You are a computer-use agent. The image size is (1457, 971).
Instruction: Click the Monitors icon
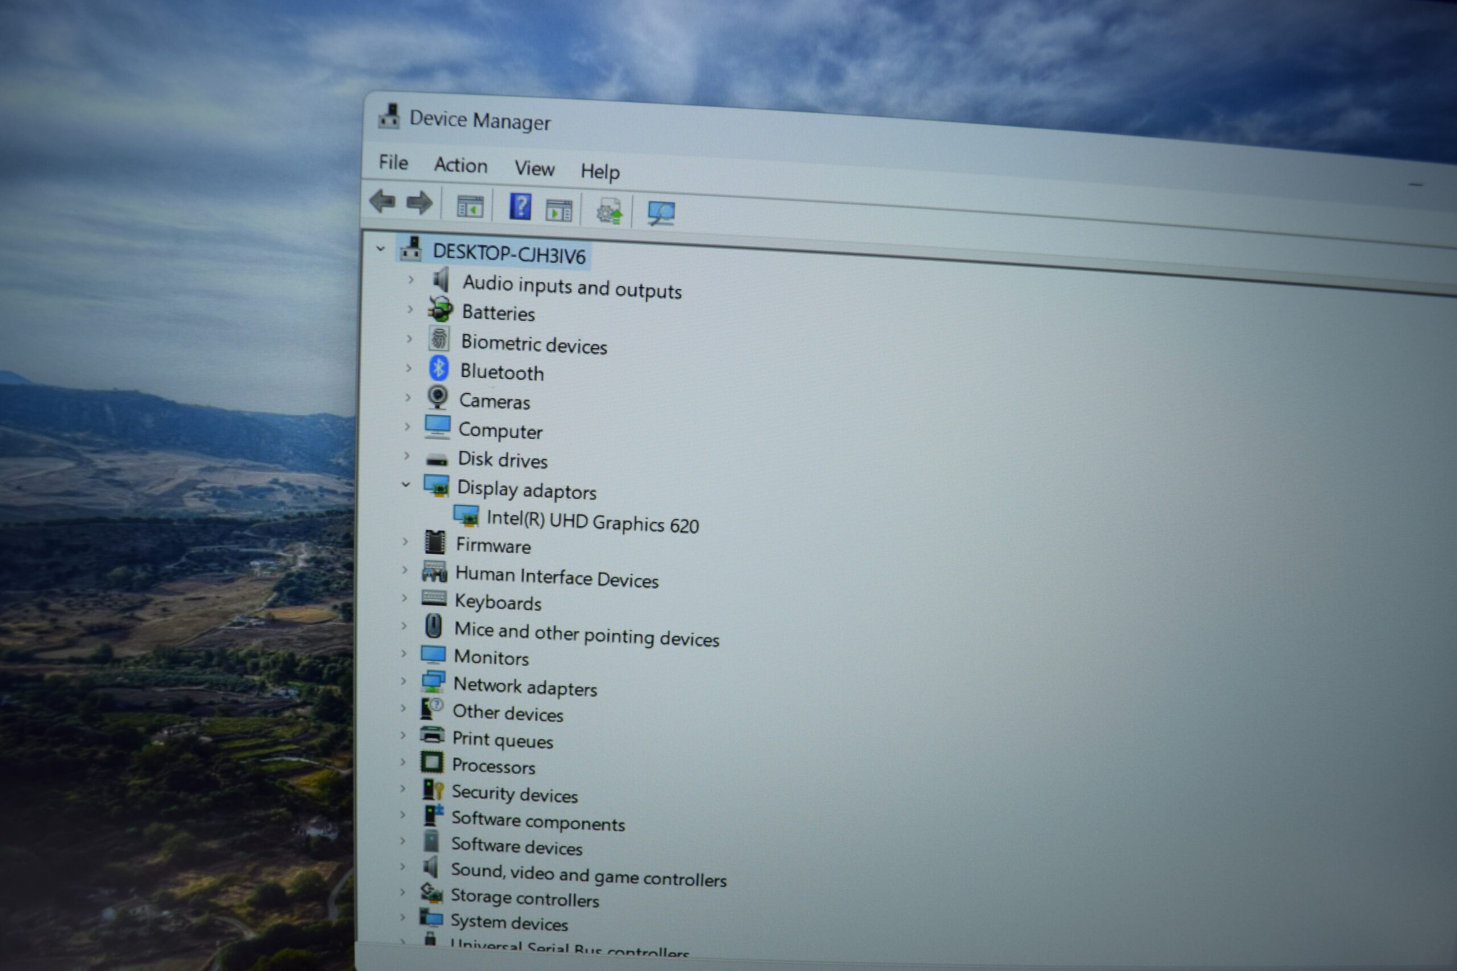click(x=433, y=655)
